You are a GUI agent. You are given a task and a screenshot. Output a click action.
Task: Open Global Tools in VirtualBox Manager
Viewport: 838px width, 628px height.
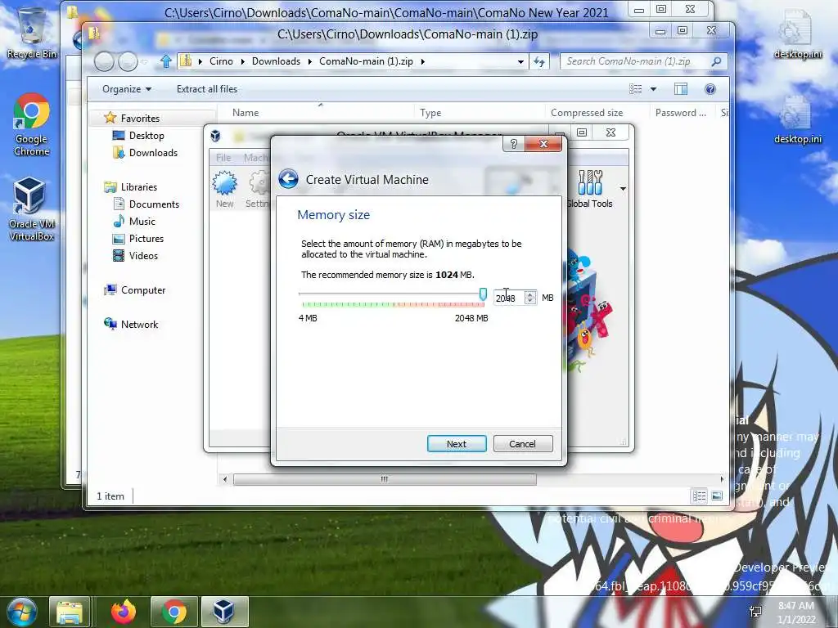589,189
